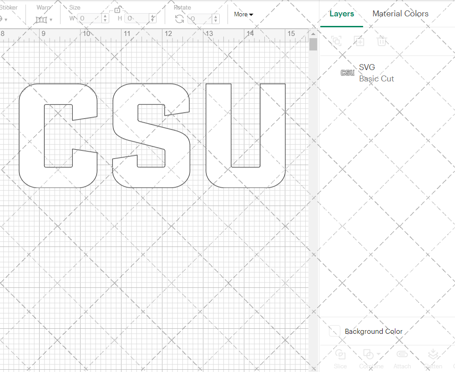Screen dimensions: 455x372
Task: Click the Basic Cut layer label
Action: [x=376, y=79]
